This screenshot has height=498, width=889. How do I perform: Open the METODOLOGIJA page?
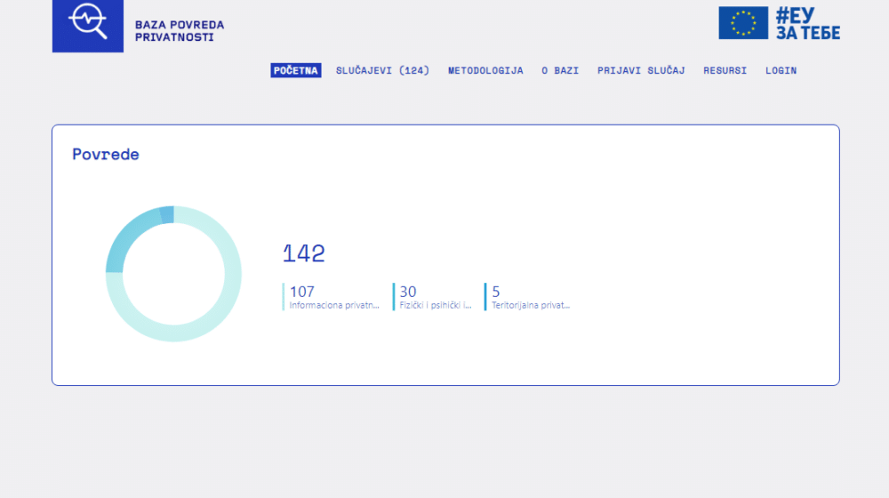tap(485, 70)
